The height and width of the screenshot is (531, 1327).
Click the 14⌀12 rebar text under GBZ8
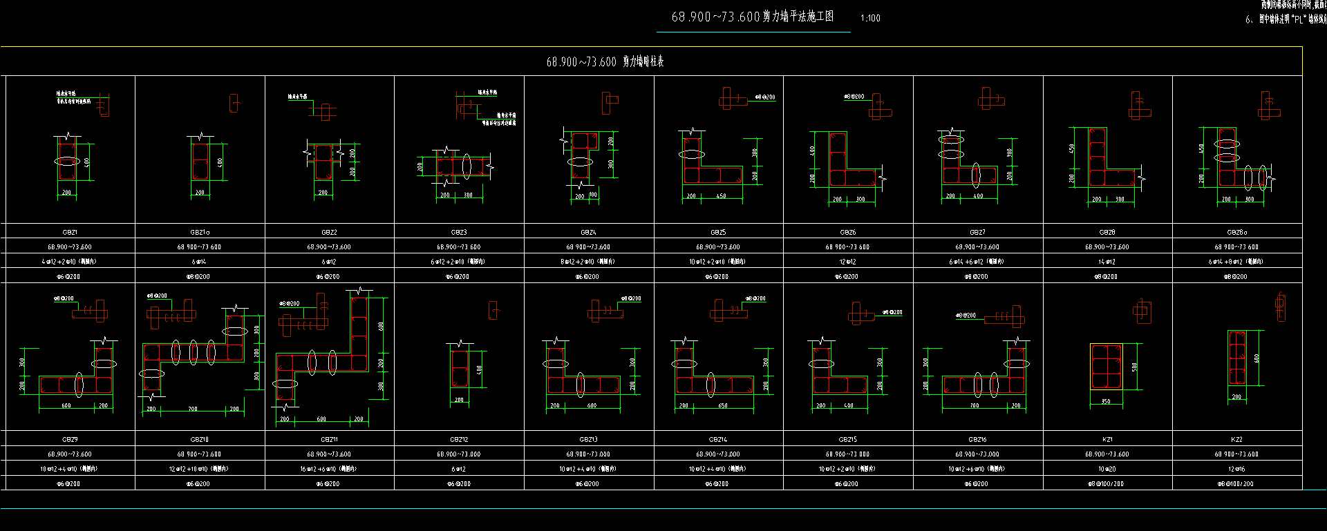1107,262
